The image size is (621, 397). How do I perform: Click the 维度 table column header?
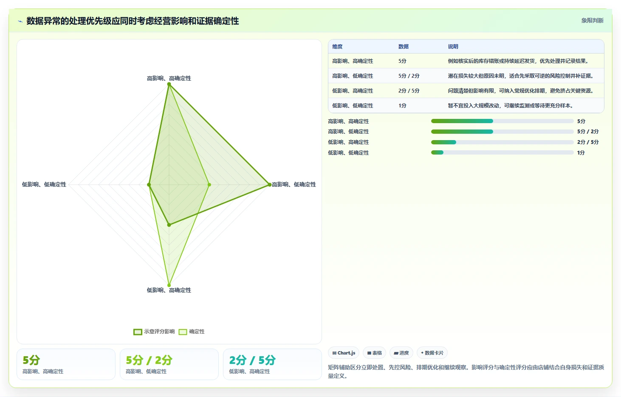click(337, 47)
